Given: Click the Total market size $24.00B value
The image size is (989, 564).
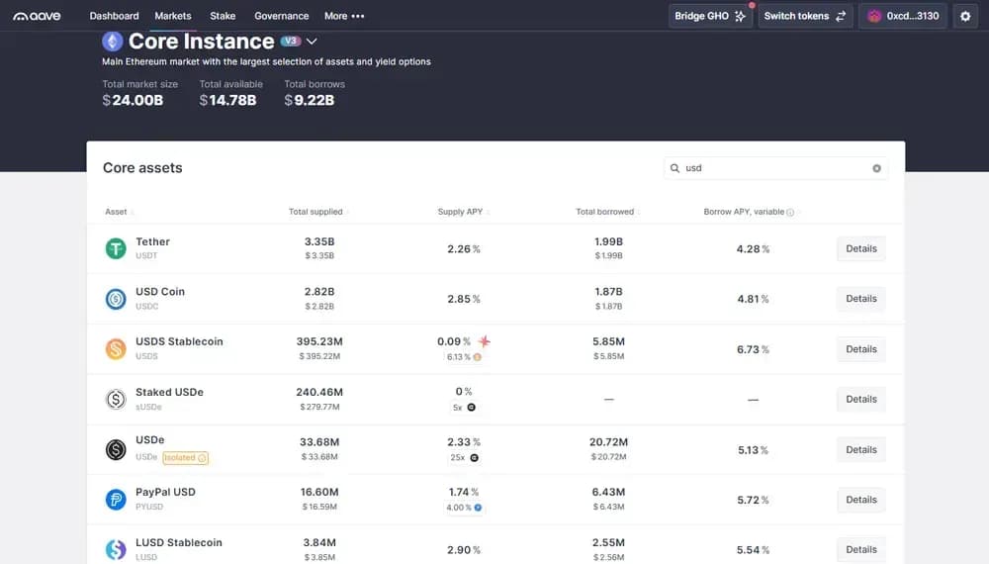Looking at the screenshot, I should (x=134, y=100).
